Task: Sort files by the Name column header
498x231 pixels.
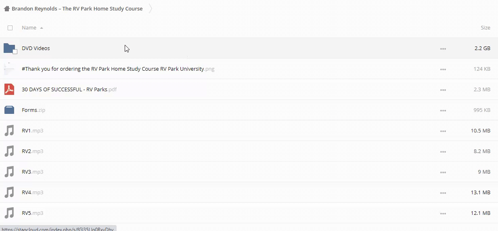Action: pos(29,28)
